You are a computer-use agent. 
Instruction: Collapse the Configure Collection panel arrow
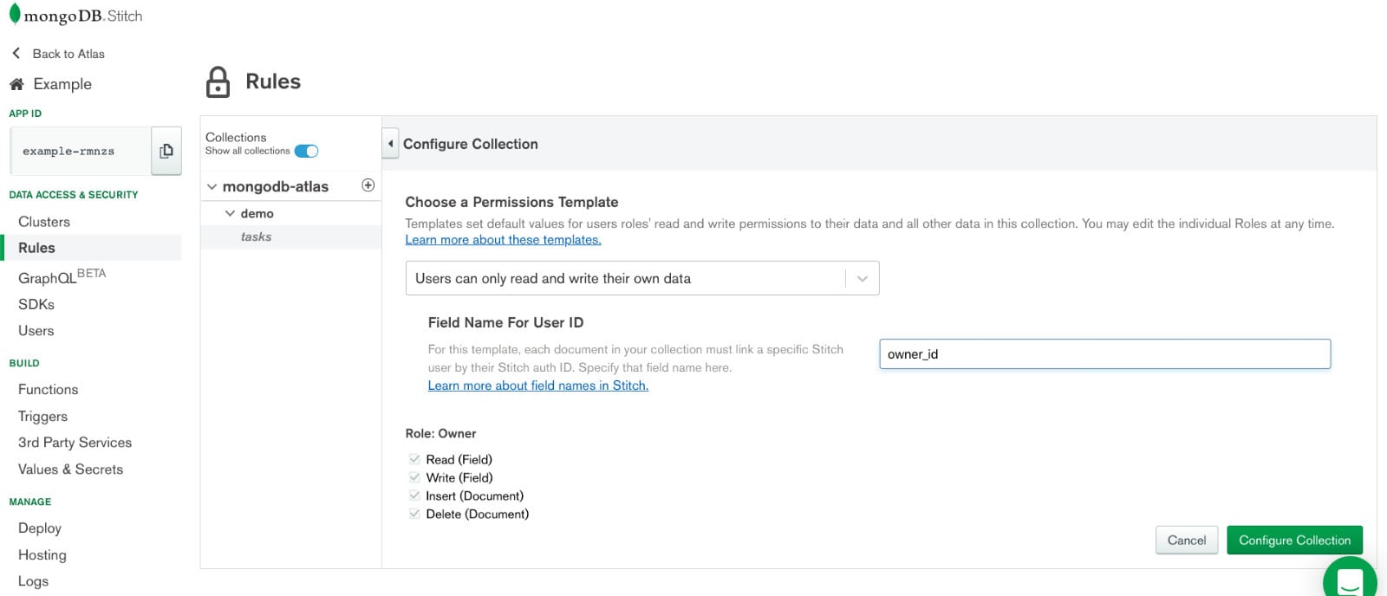pos(391,143)
